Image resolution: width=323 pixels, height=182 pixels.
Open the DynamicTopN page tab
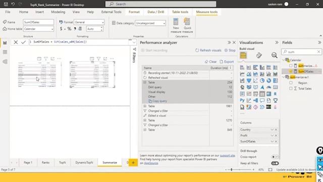84,163
